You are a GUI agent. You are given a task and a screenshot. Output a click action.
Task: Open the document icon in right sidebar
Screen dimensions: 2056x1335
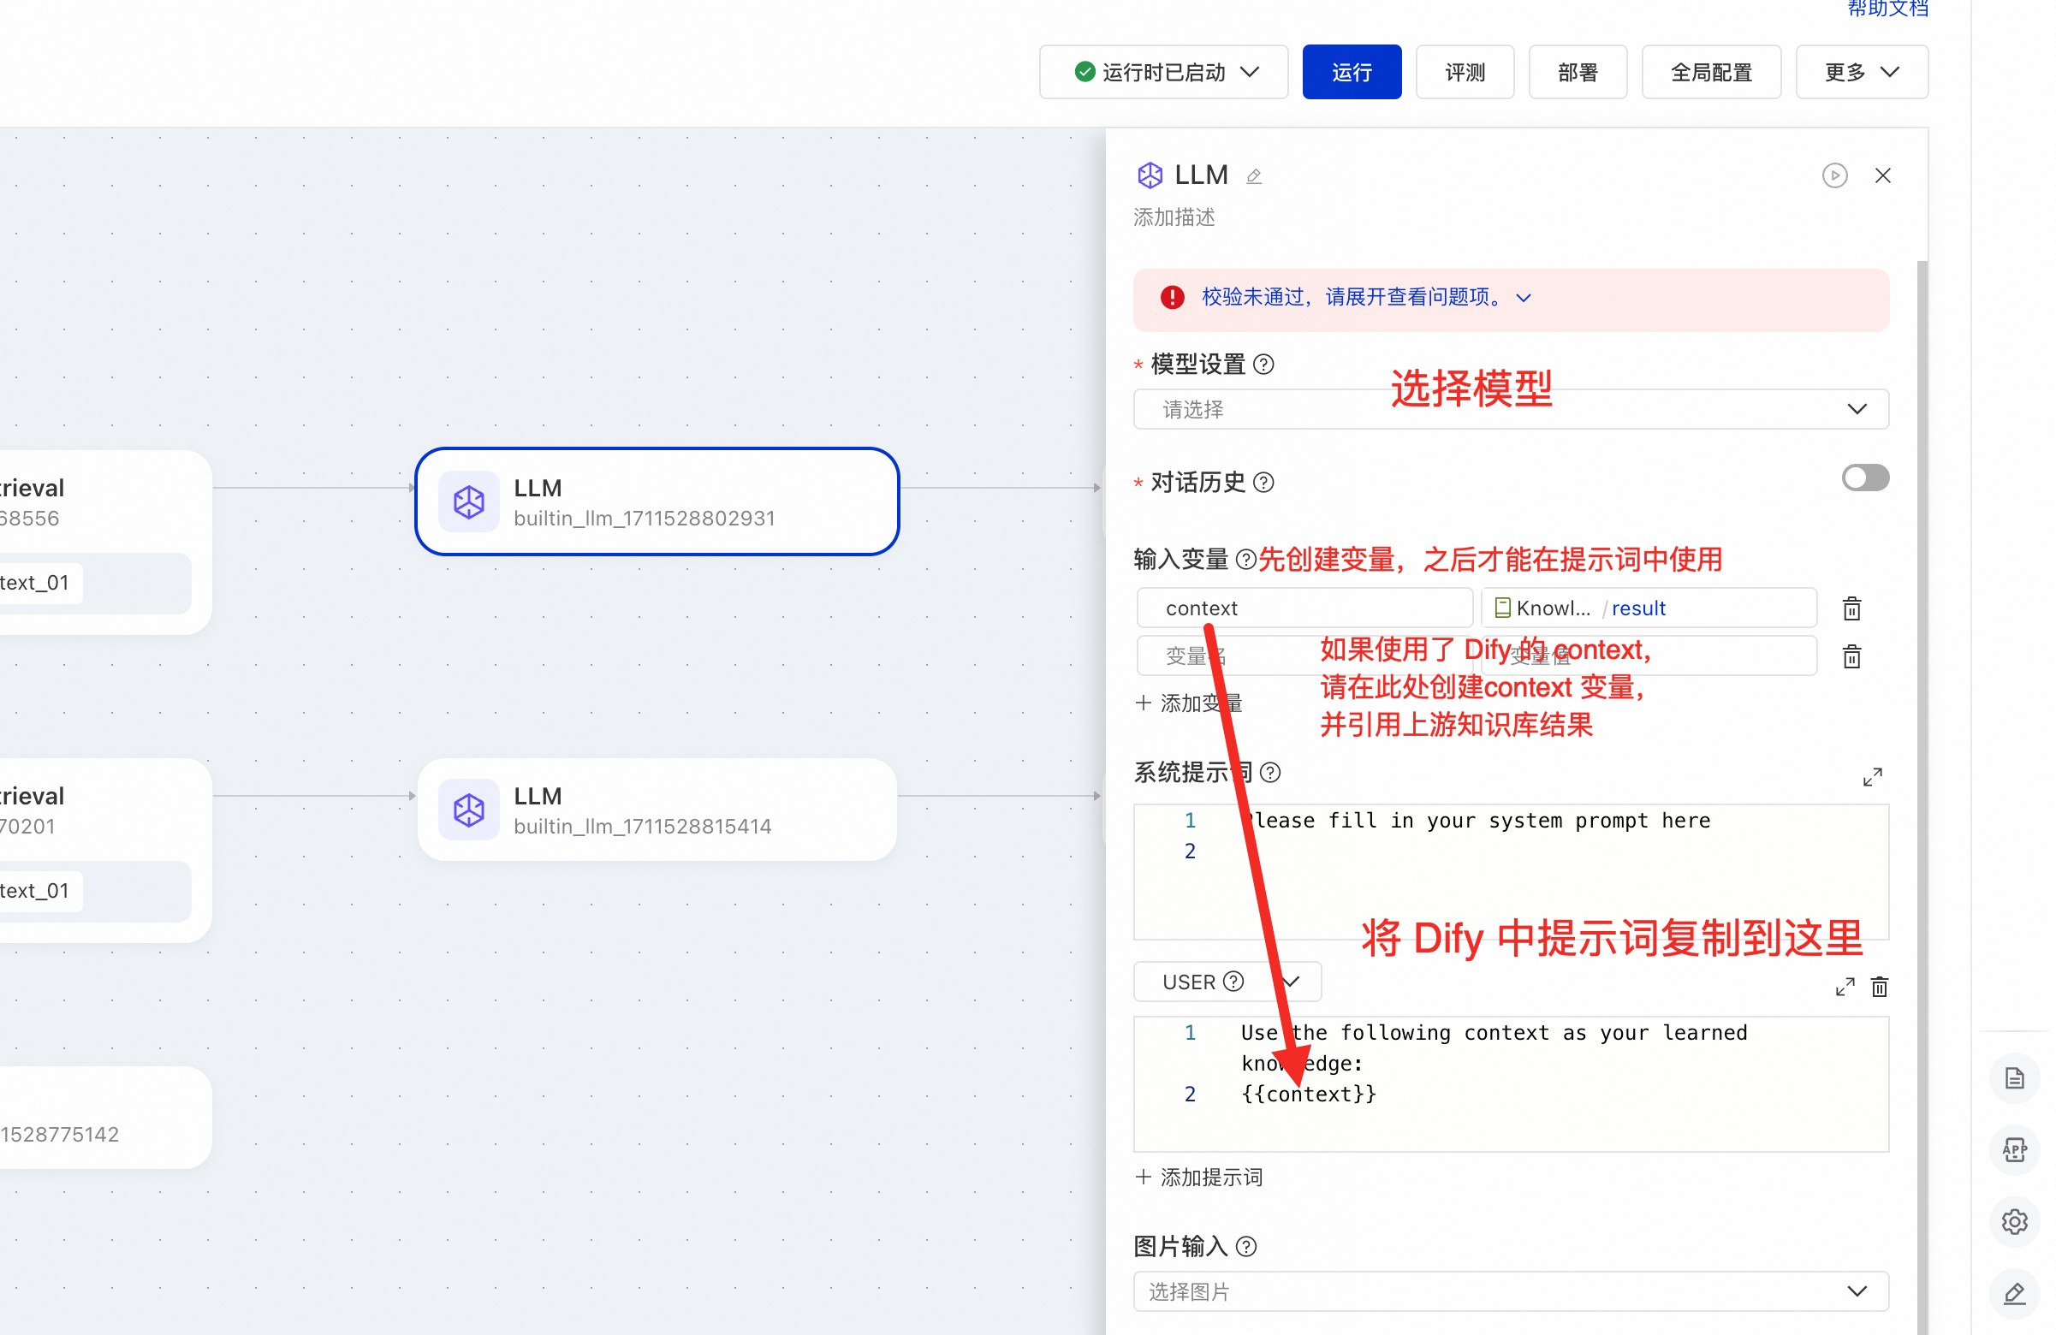click(x=2015, y=1077)
